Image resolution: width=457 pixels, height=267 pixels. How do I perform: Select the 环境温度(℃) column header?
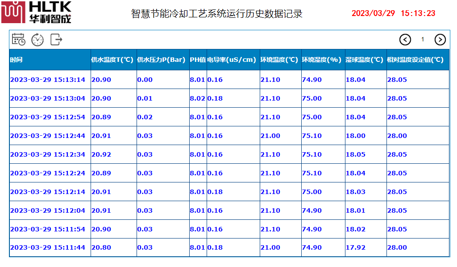(279, 60)
